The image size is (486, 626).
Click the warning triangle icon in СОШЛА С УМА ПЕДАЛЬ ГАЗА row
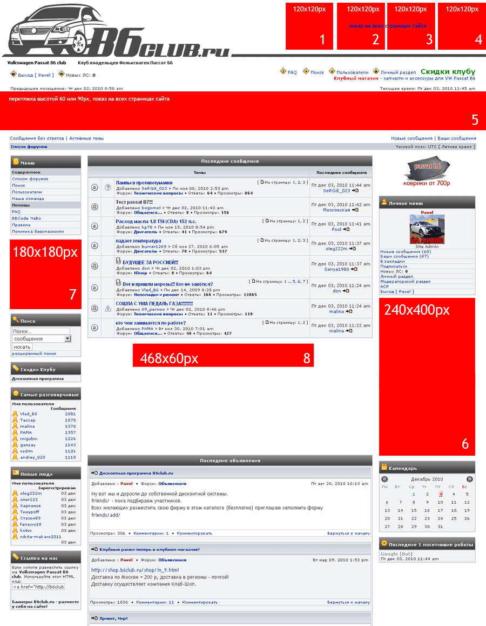click(x=107, y=308)
